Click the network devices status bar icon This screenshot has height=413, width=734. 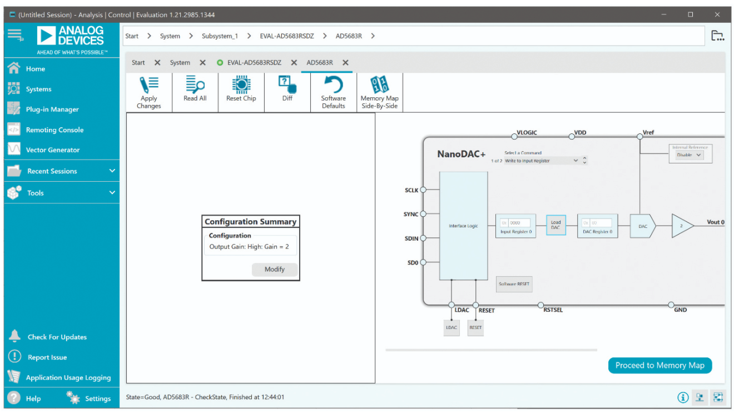tap(700, 397)
